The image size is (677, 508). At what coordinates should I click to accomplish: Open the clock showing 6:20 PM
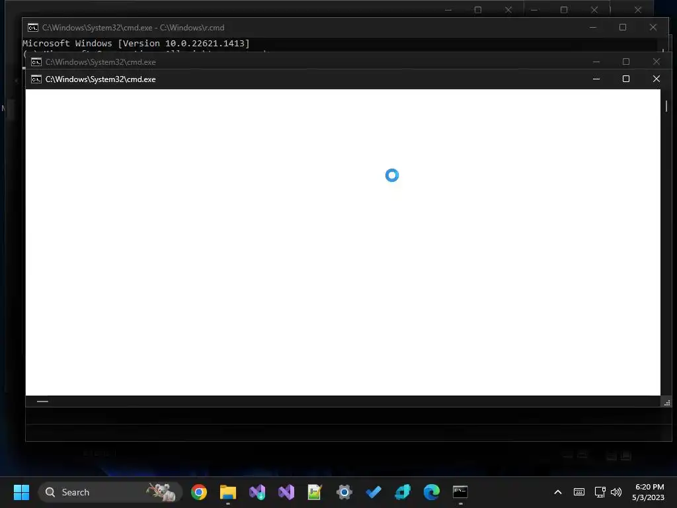(648, 492)
